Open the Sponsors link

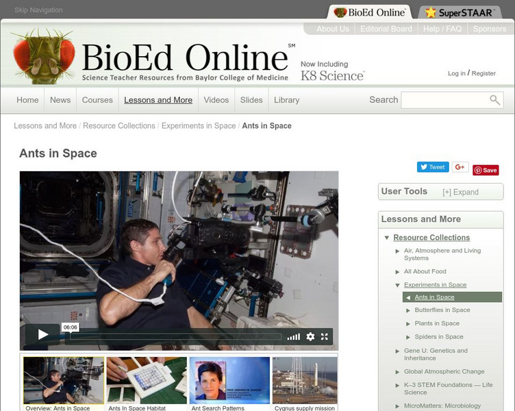click(490, 29)
